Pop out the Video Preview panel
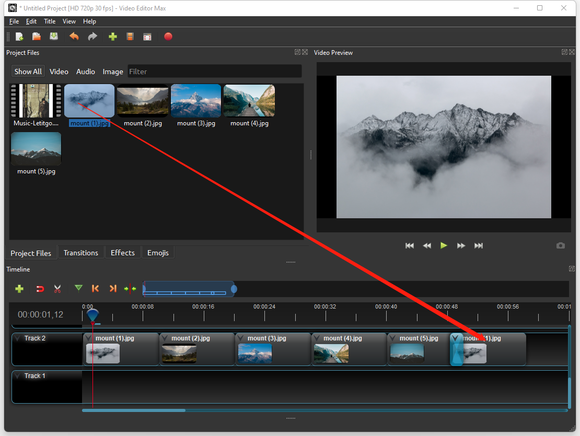 point(565,52)
